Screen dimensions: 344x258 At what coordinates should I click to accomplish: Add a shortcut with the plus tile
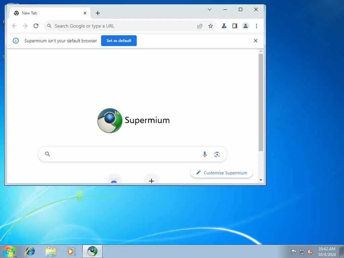pos(152,180)
